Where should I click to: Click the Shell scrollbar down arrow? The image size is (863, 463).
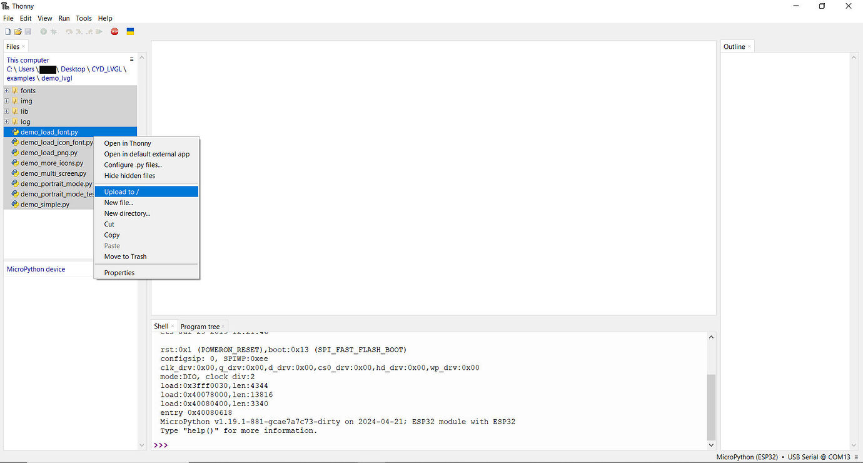pyautogui.click(x=711, y=445)
